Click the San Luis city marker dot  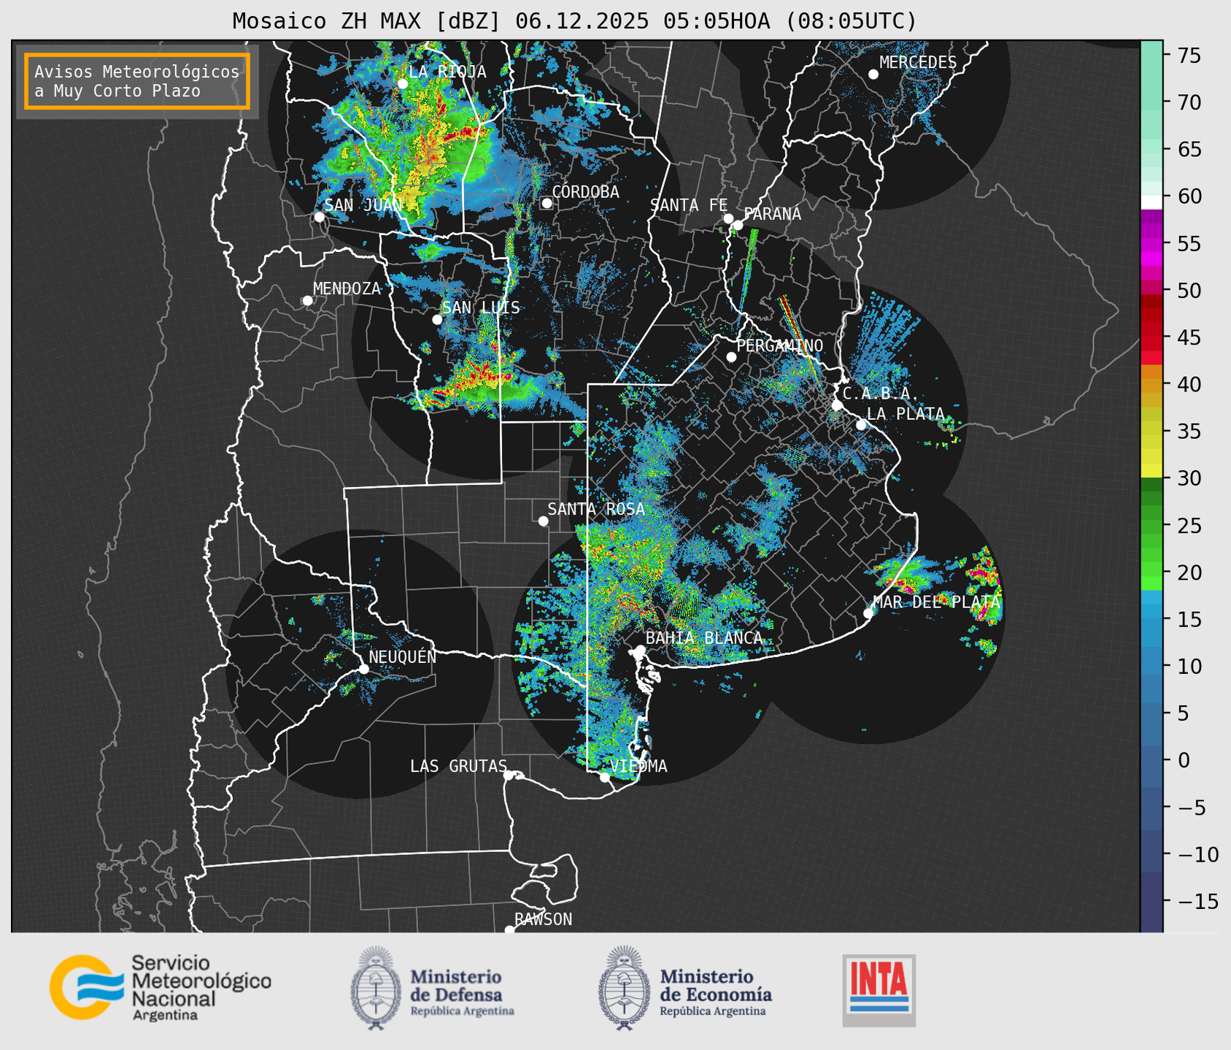[x=437, y=320]
